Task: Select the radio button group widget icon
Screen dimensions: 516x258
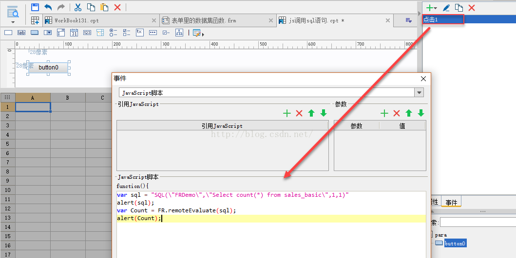Action: tap(113, 33)
